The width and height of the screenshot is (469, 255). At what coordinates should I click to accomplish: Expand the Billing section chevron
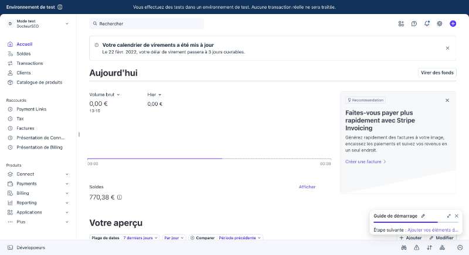[x=67, y=193]
